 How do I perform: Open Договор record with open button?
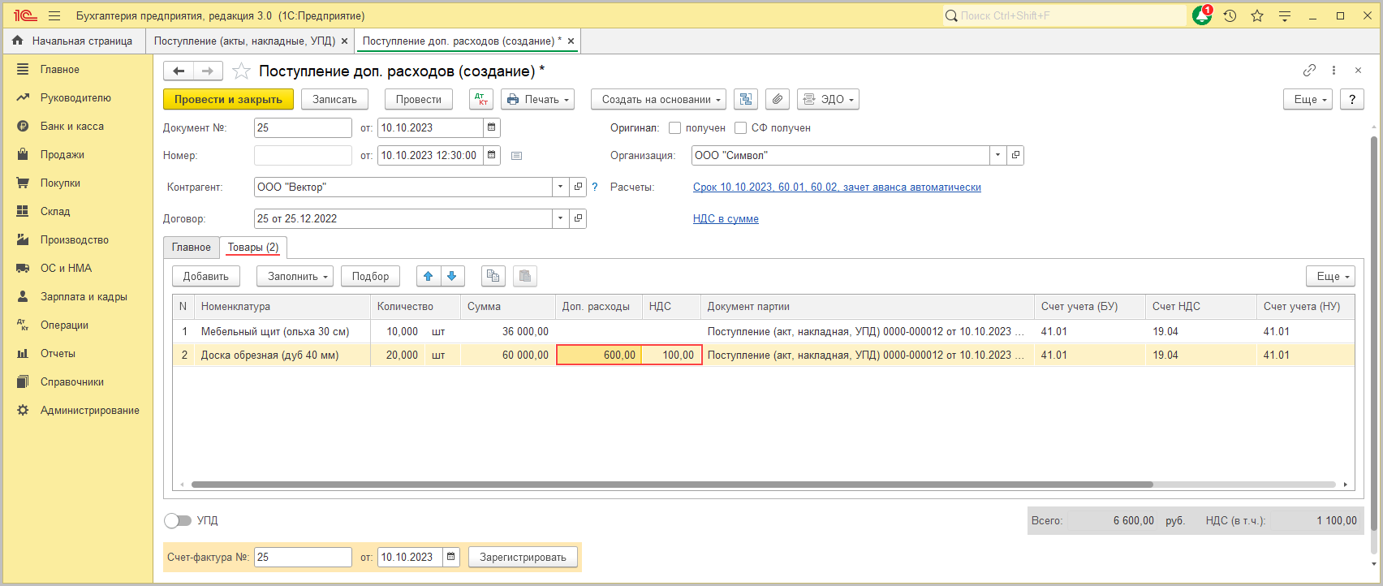(578, 218)
